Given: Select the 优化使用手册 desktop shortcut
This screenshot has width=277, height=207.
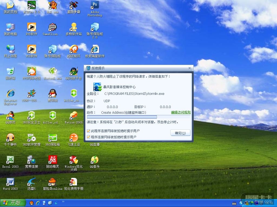Looking at the screenshot, I should coord(74,184).
